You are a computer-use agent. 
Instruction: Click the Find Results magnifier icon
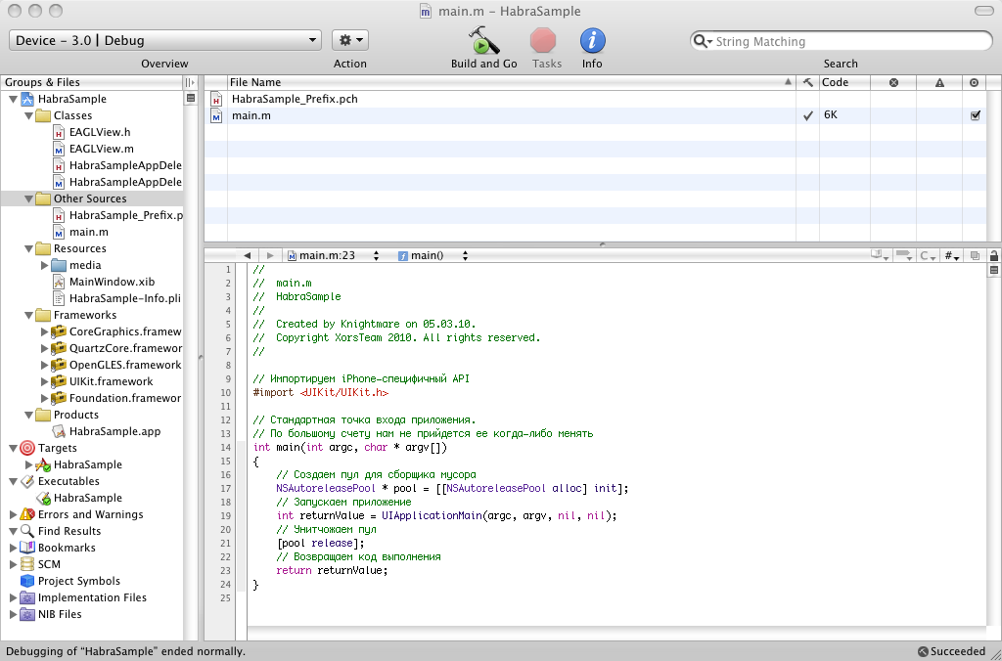tap(27, 531)
